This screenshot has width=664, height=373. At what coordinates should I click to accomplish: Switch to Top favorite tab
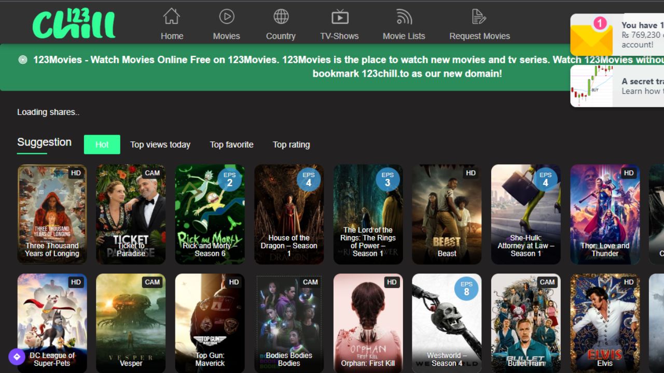tap(232, 145)
